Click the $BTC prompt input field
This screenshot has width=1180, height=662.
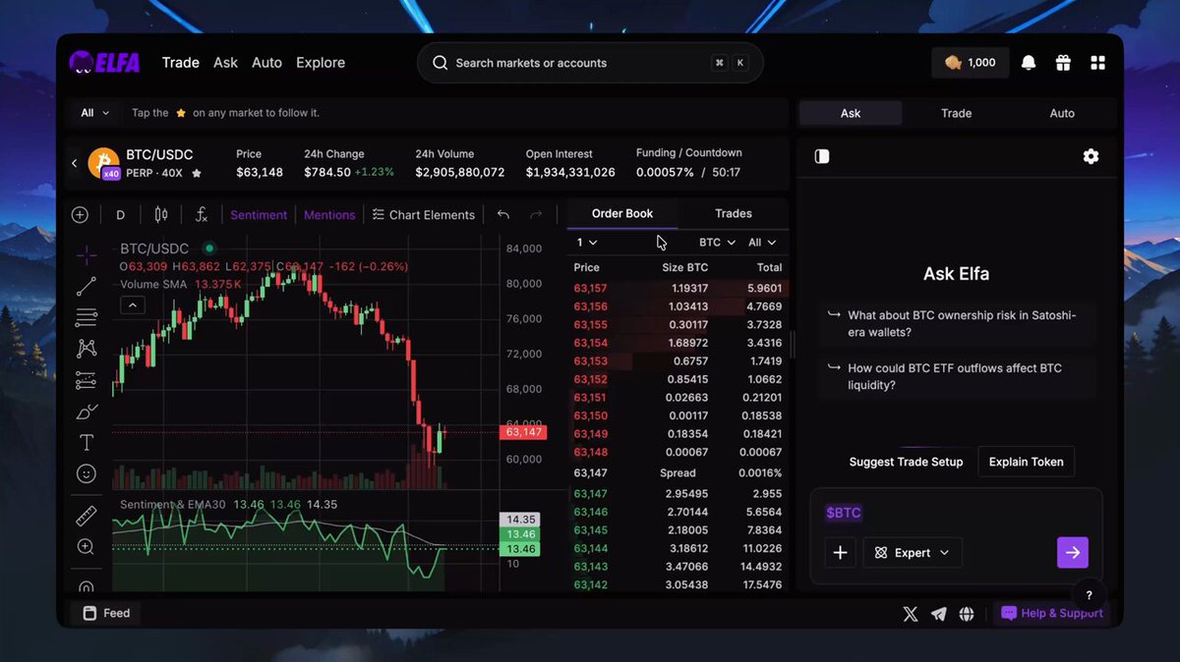click(956, 513)
